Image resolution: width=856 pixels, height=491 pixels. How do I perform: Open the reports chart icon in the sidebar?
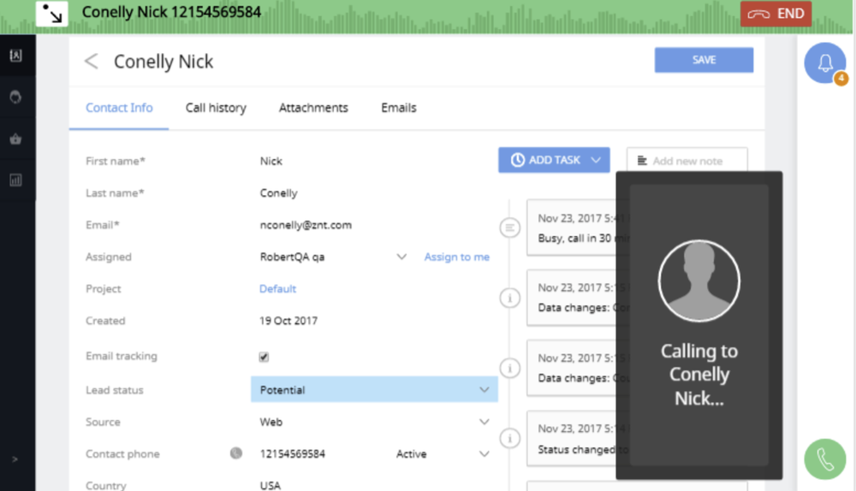(x=15, y=180)
